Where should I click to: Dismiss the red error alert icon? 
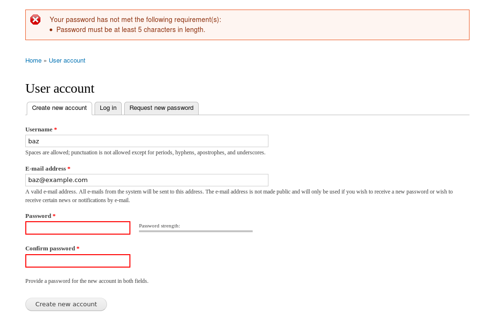coord(35,20)
